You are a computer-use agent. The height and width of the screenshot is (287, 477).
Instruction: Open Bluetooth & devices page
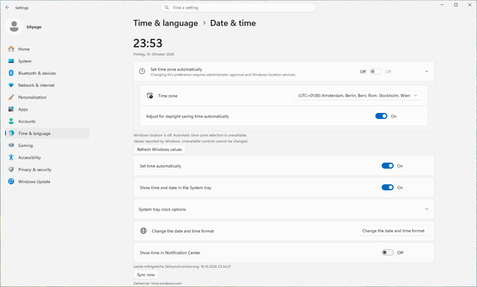(47, 73)
